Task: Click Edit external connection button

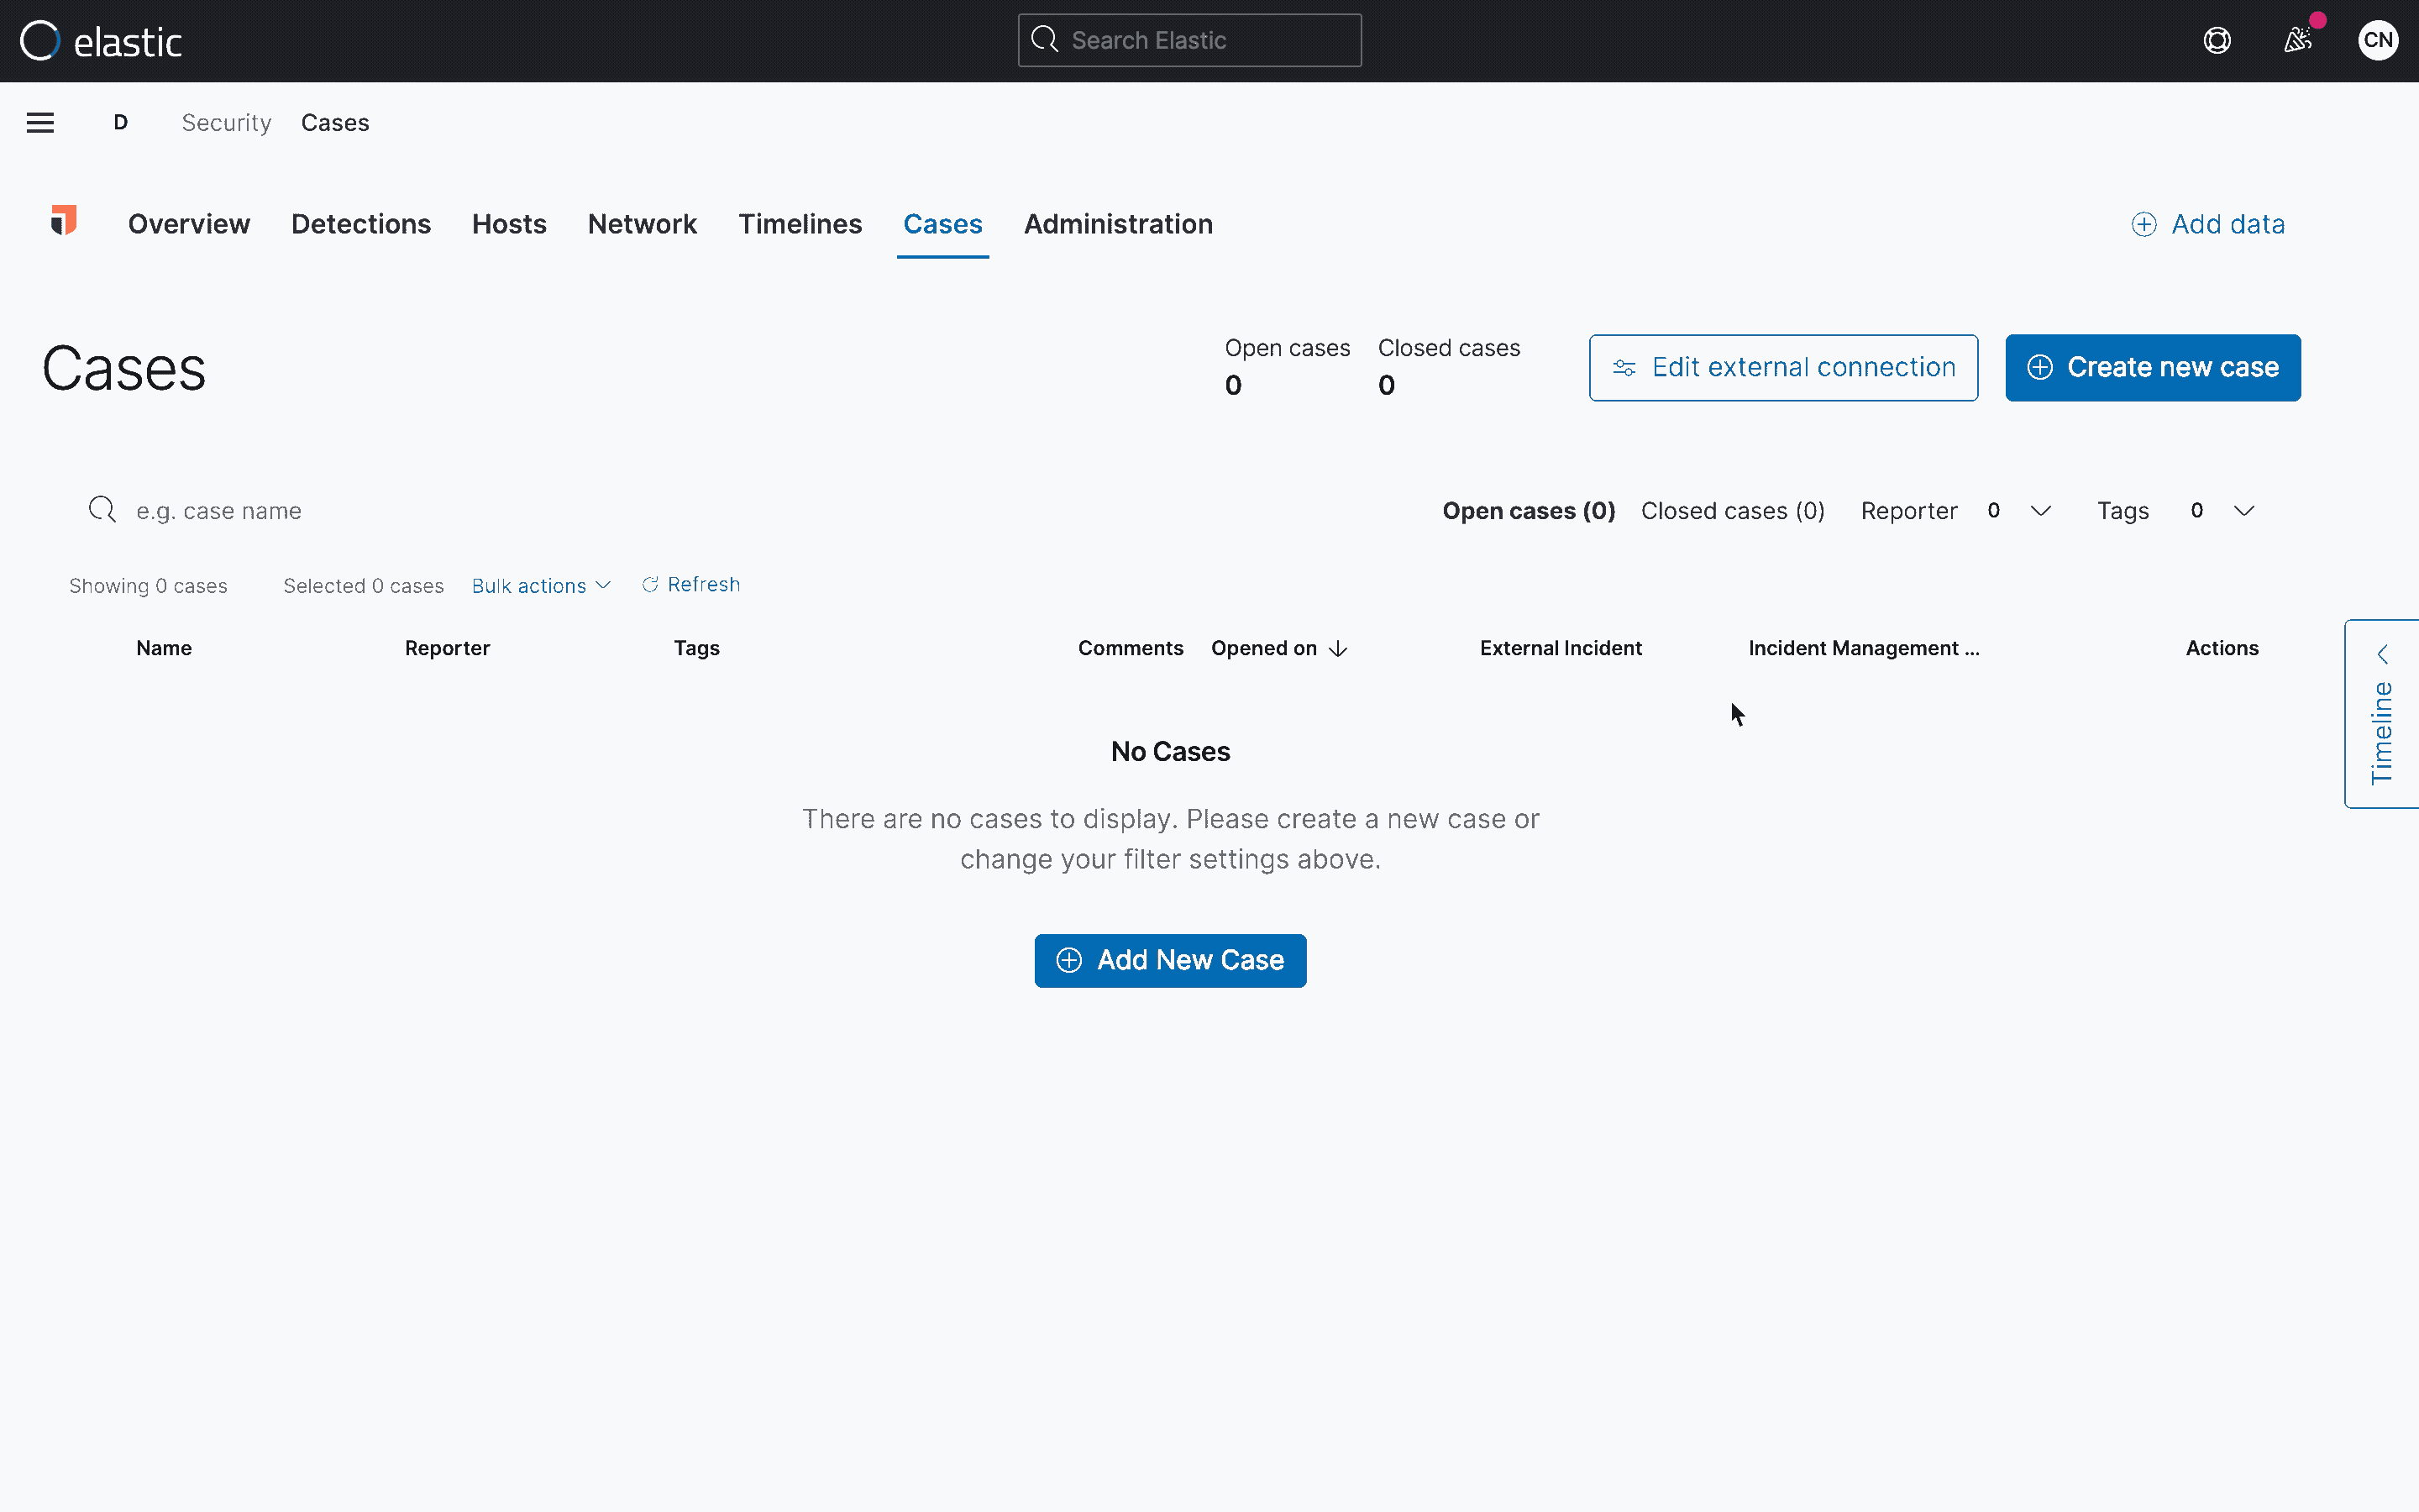Action: click(x=1782, y=368)
